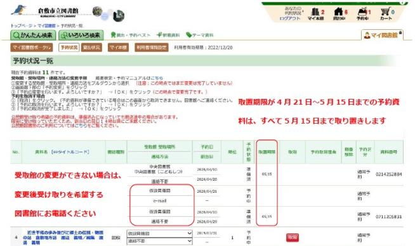Open the 予約中 reservations icon
415x246 pixels.
364,14
